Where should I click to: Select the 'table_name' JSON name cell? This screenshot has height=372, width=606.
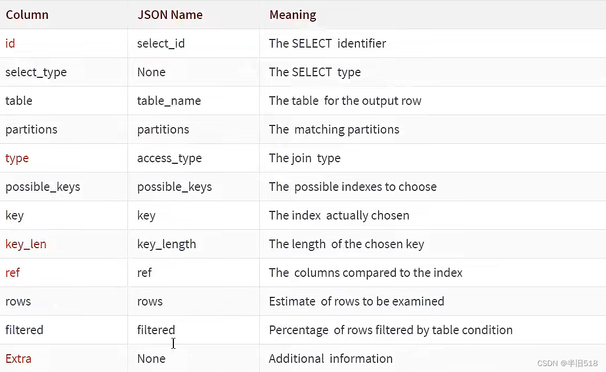169,101
